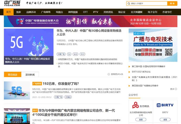
Task: Open the 华为与中国广电内蒙古网络 article title
Action: tap(74, 112)
